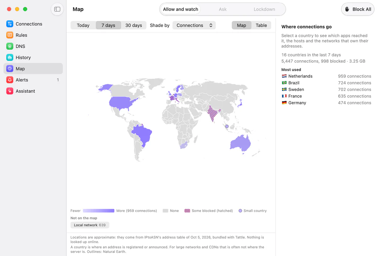
Task: Select the Map sidebar icon
Action: point(10,69)
